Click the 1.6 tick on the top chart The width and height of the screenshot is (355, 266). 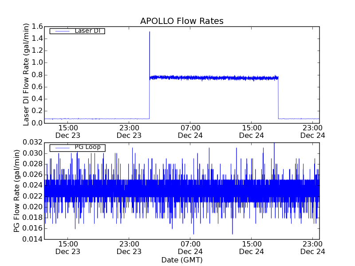coord(37,27)
